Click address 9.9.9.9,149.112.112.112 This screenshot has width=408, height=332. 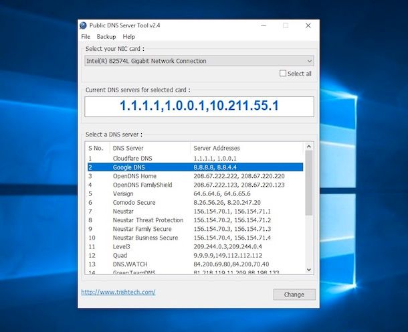point(228,256)
